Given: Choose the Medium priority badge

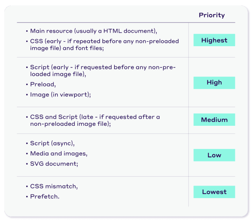Looking at the screenshot, I should (x=214, y=120).
